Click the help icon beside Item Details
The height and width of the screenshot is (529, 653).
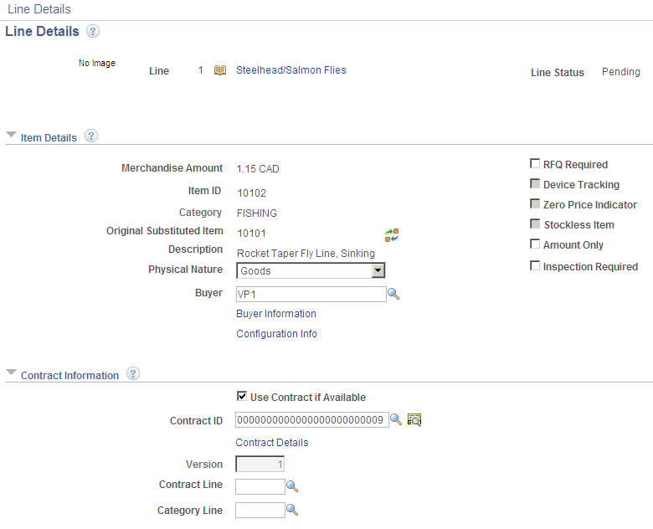[90, 136]
